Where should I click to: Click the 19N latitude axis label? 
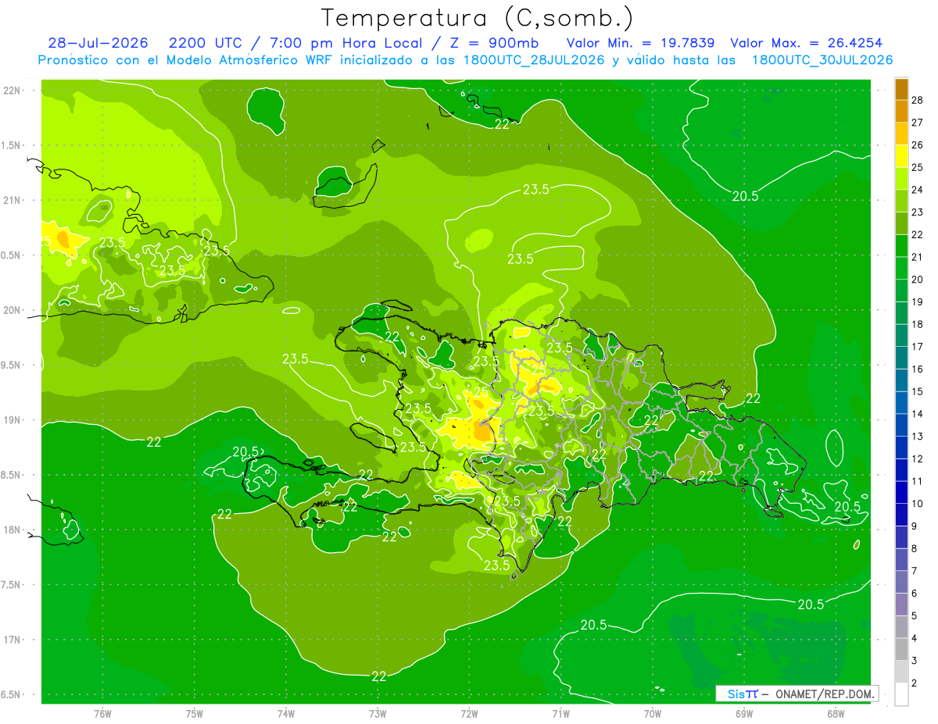[x=13, y=420]
